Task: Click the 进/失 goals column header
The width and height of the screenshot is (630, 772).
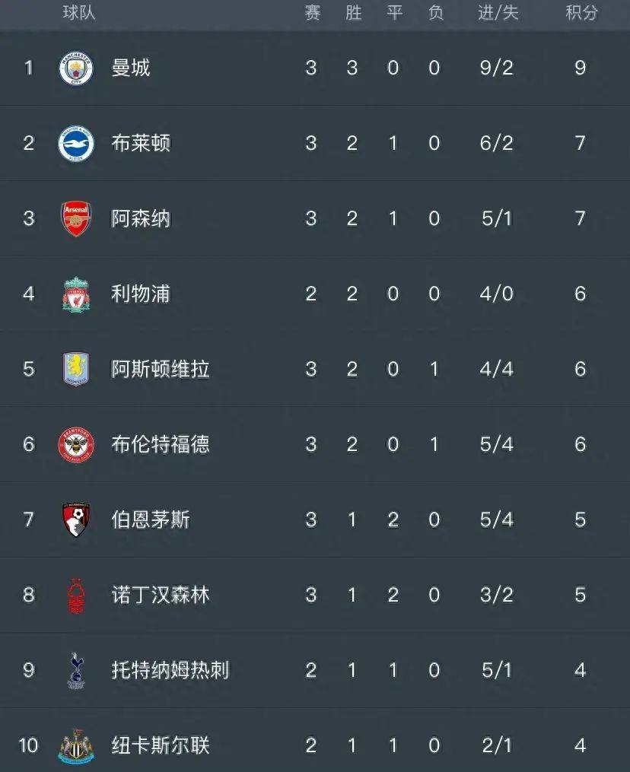Action: [x=498, y=12]
